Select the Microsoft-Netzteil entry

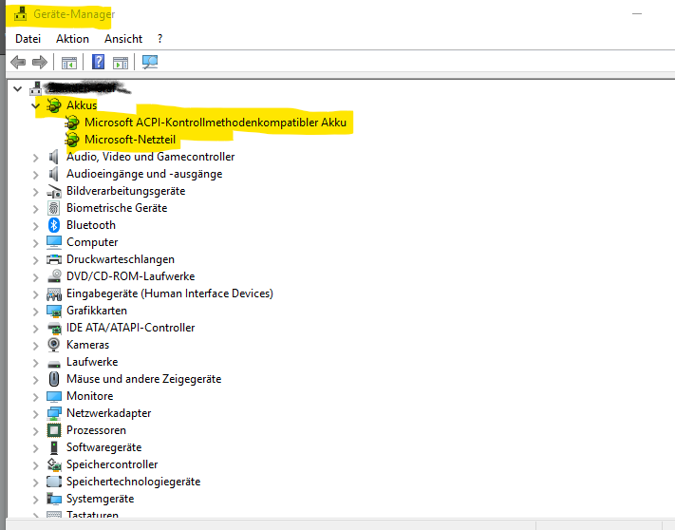pyautogui.click(x=130, y=140)
